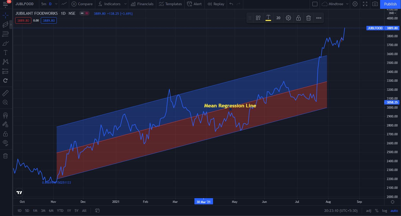Screen dimensions: 401x216
Task: Set the range to 6M
Action: [x=51, y=211]
